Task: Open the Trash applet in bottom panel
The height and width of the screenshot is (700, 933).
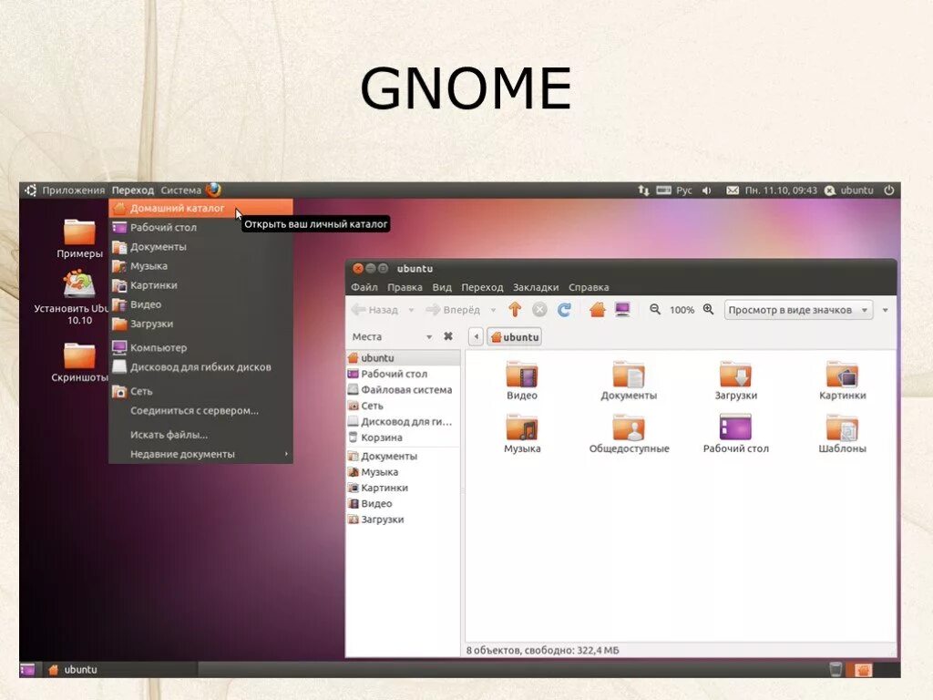Action: click(x=836, y=670)
